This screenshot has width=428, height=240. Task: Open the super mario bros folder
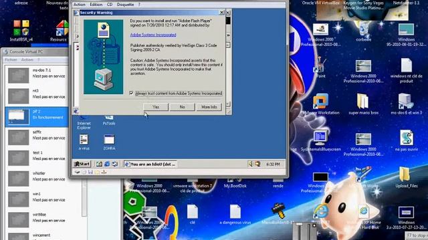363,104
